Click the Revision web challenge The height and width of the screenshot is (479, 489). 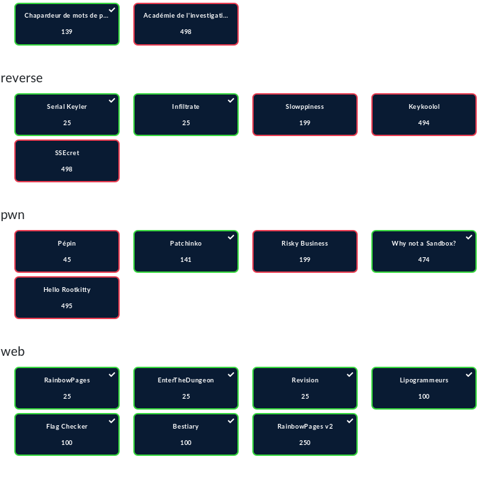click(x=305, y=388)
